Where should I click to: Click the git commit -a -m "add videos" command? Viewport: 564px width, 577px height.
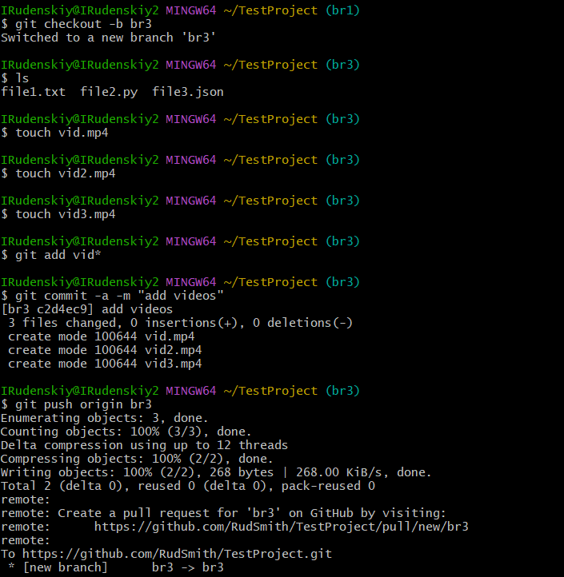tap(119, 296)
